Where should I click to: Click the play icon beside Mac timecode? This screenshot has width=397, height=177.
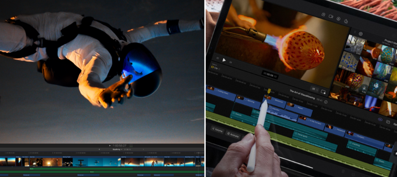pos(110,146)
